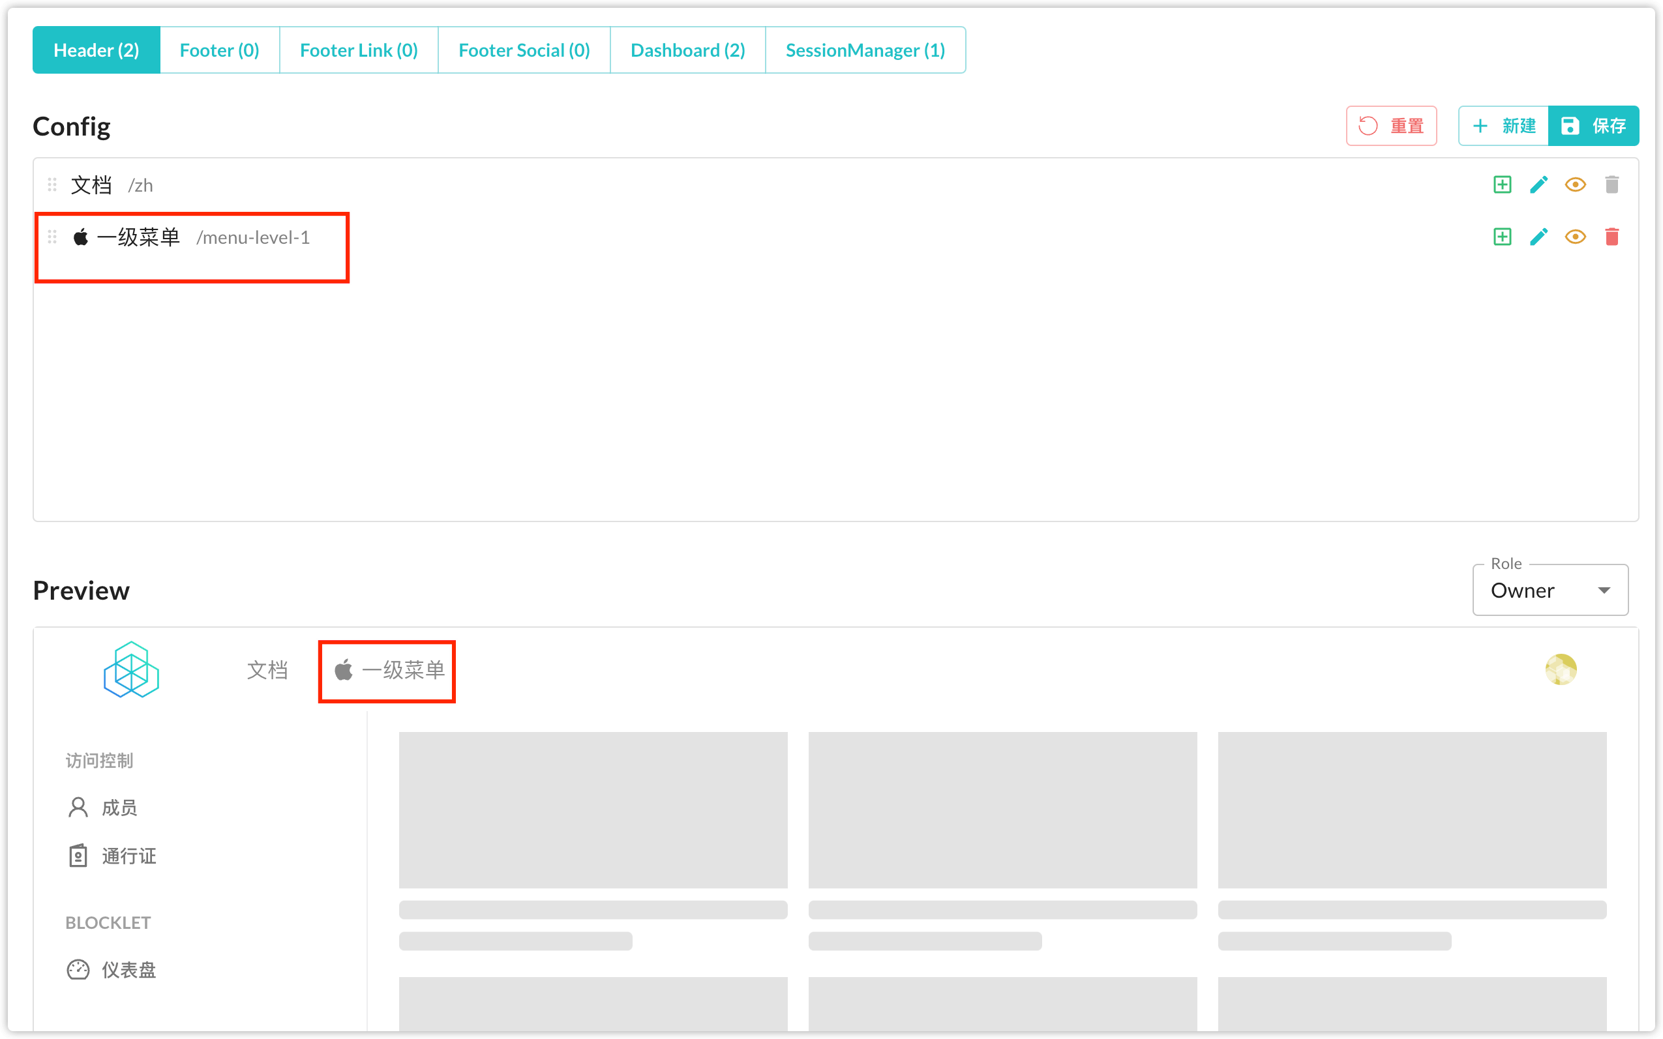Viewport: 1663px width, 1039px height.
Task: Click the drag handle of the 文档 row
Action: point(52,185)
